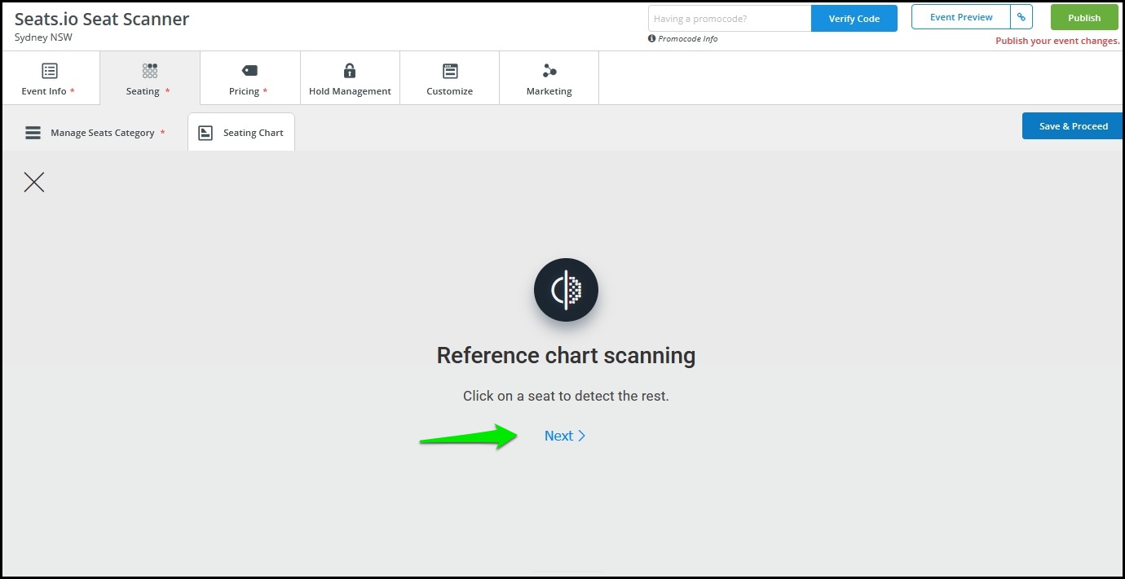
Task: Click the Verify Code button
Action: point(854,19)
